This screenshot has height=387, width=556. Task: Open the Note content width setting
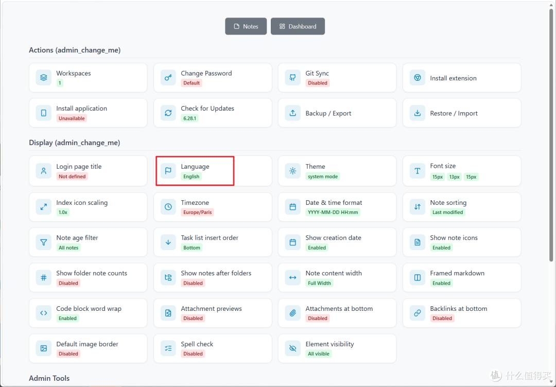tap(337, 278)
